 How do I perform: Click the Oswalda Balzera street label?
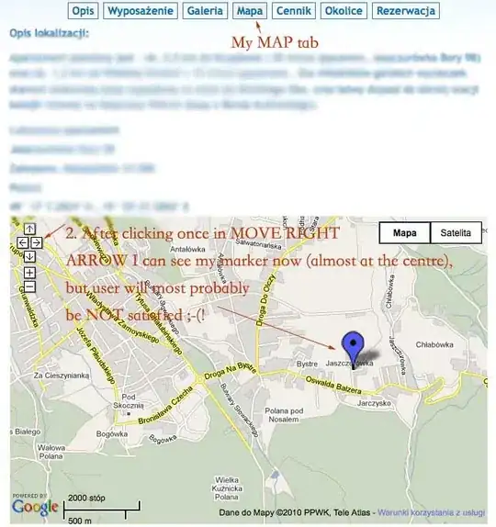[x=333, y=386]
